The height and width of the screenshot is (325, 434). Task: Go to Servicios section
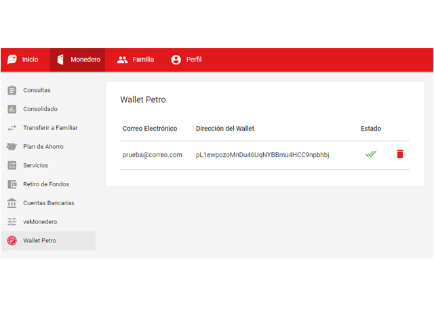click(x=48, y=165)
